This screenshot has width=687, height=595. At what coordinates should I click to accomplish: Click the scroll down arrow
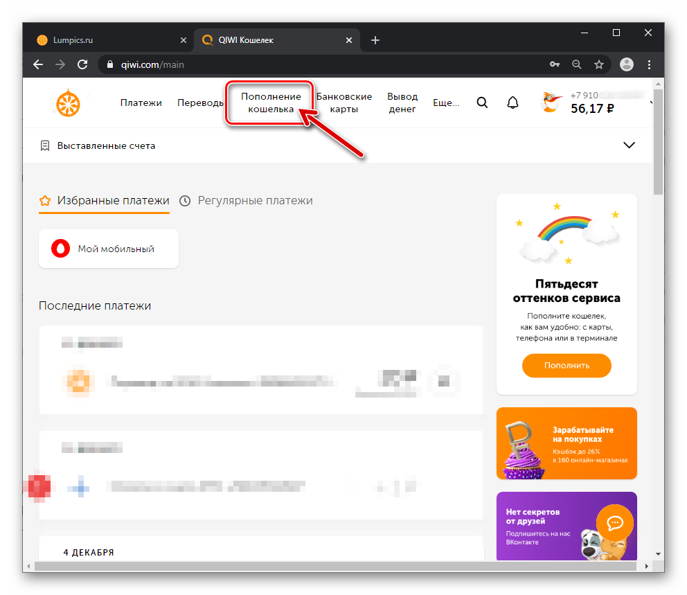[x=658, y=554]
